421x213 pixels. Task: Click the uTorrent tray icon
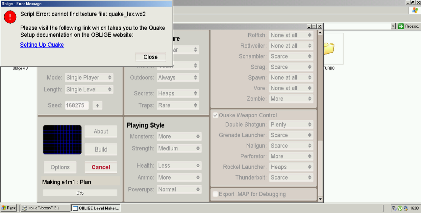tap(400, 208)
